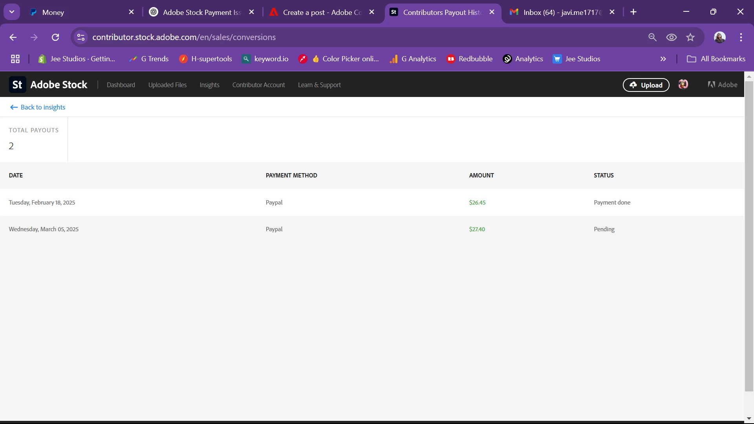754x424 pixels.
Task: Open site information icon in address bar
Action: 81,37
